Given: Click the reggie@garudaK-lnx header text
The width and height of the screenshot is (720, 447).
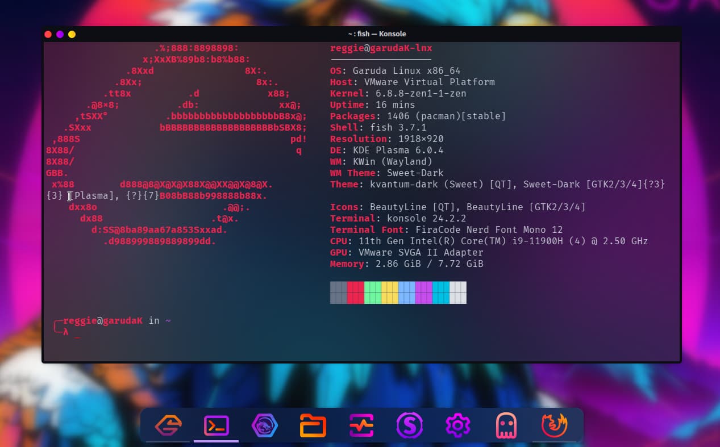Looking at the screenshot, I should [381, 48].
